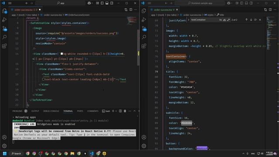Click 'frontend-sample-app' command center search box
This screenshot has height=157, width=279.
200,3
